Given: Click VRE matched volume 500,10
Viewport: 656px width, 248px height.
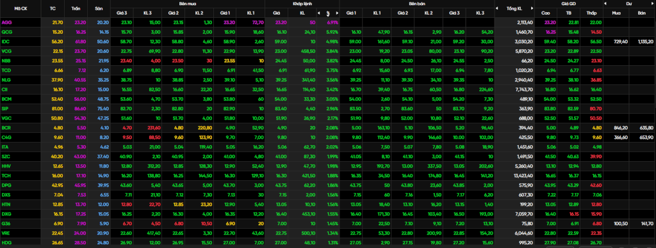Looking at the screenshot, I should tap(309, 233).
